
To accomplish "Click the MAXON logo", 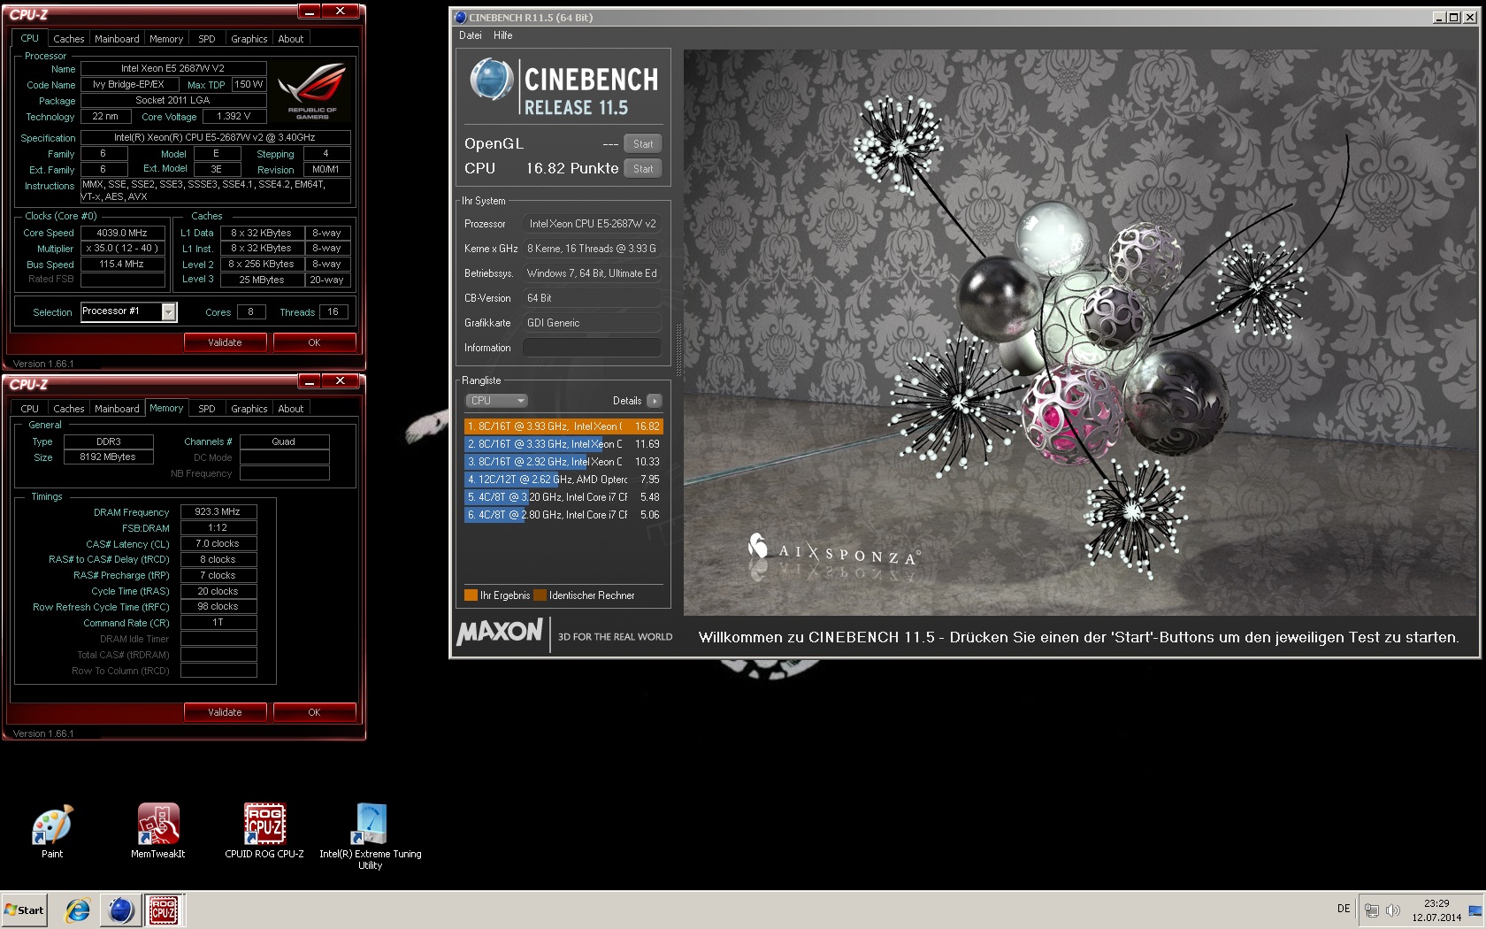I will (500, 632).
